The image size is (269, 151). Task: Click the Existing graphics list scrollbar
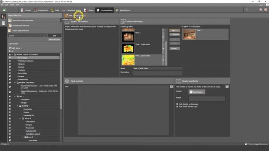[166, 53]
